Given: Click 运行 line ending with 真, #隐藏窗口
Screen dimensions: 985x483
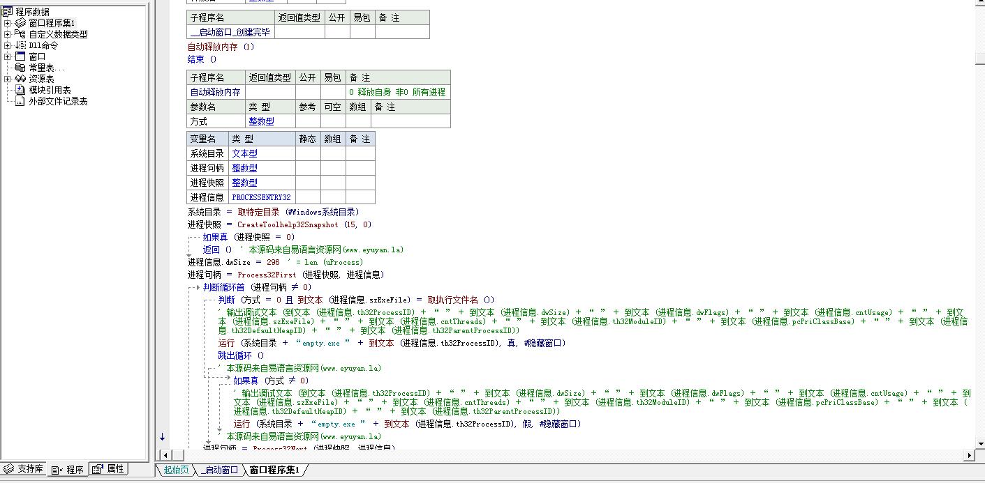Looking at the screenshot, I should [392, 343].
